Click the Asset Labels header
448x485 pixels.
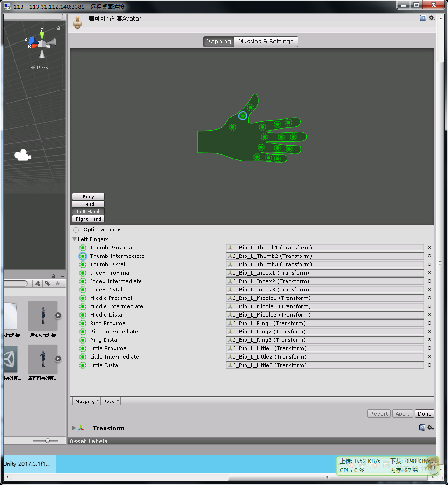point(89,441)
